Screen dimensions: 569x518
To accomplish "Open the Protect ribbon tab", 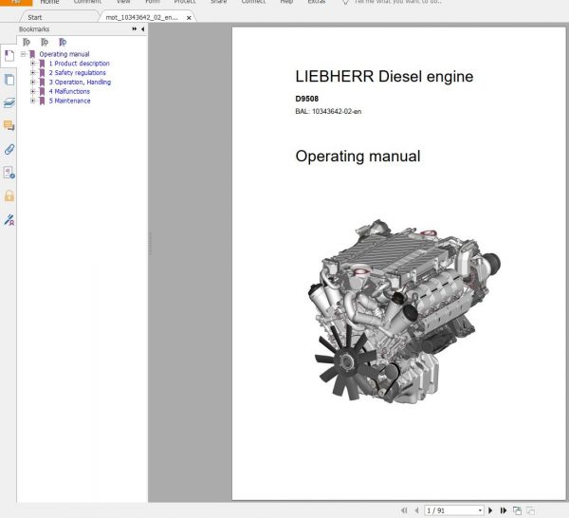I will click(x=185, y=2).
